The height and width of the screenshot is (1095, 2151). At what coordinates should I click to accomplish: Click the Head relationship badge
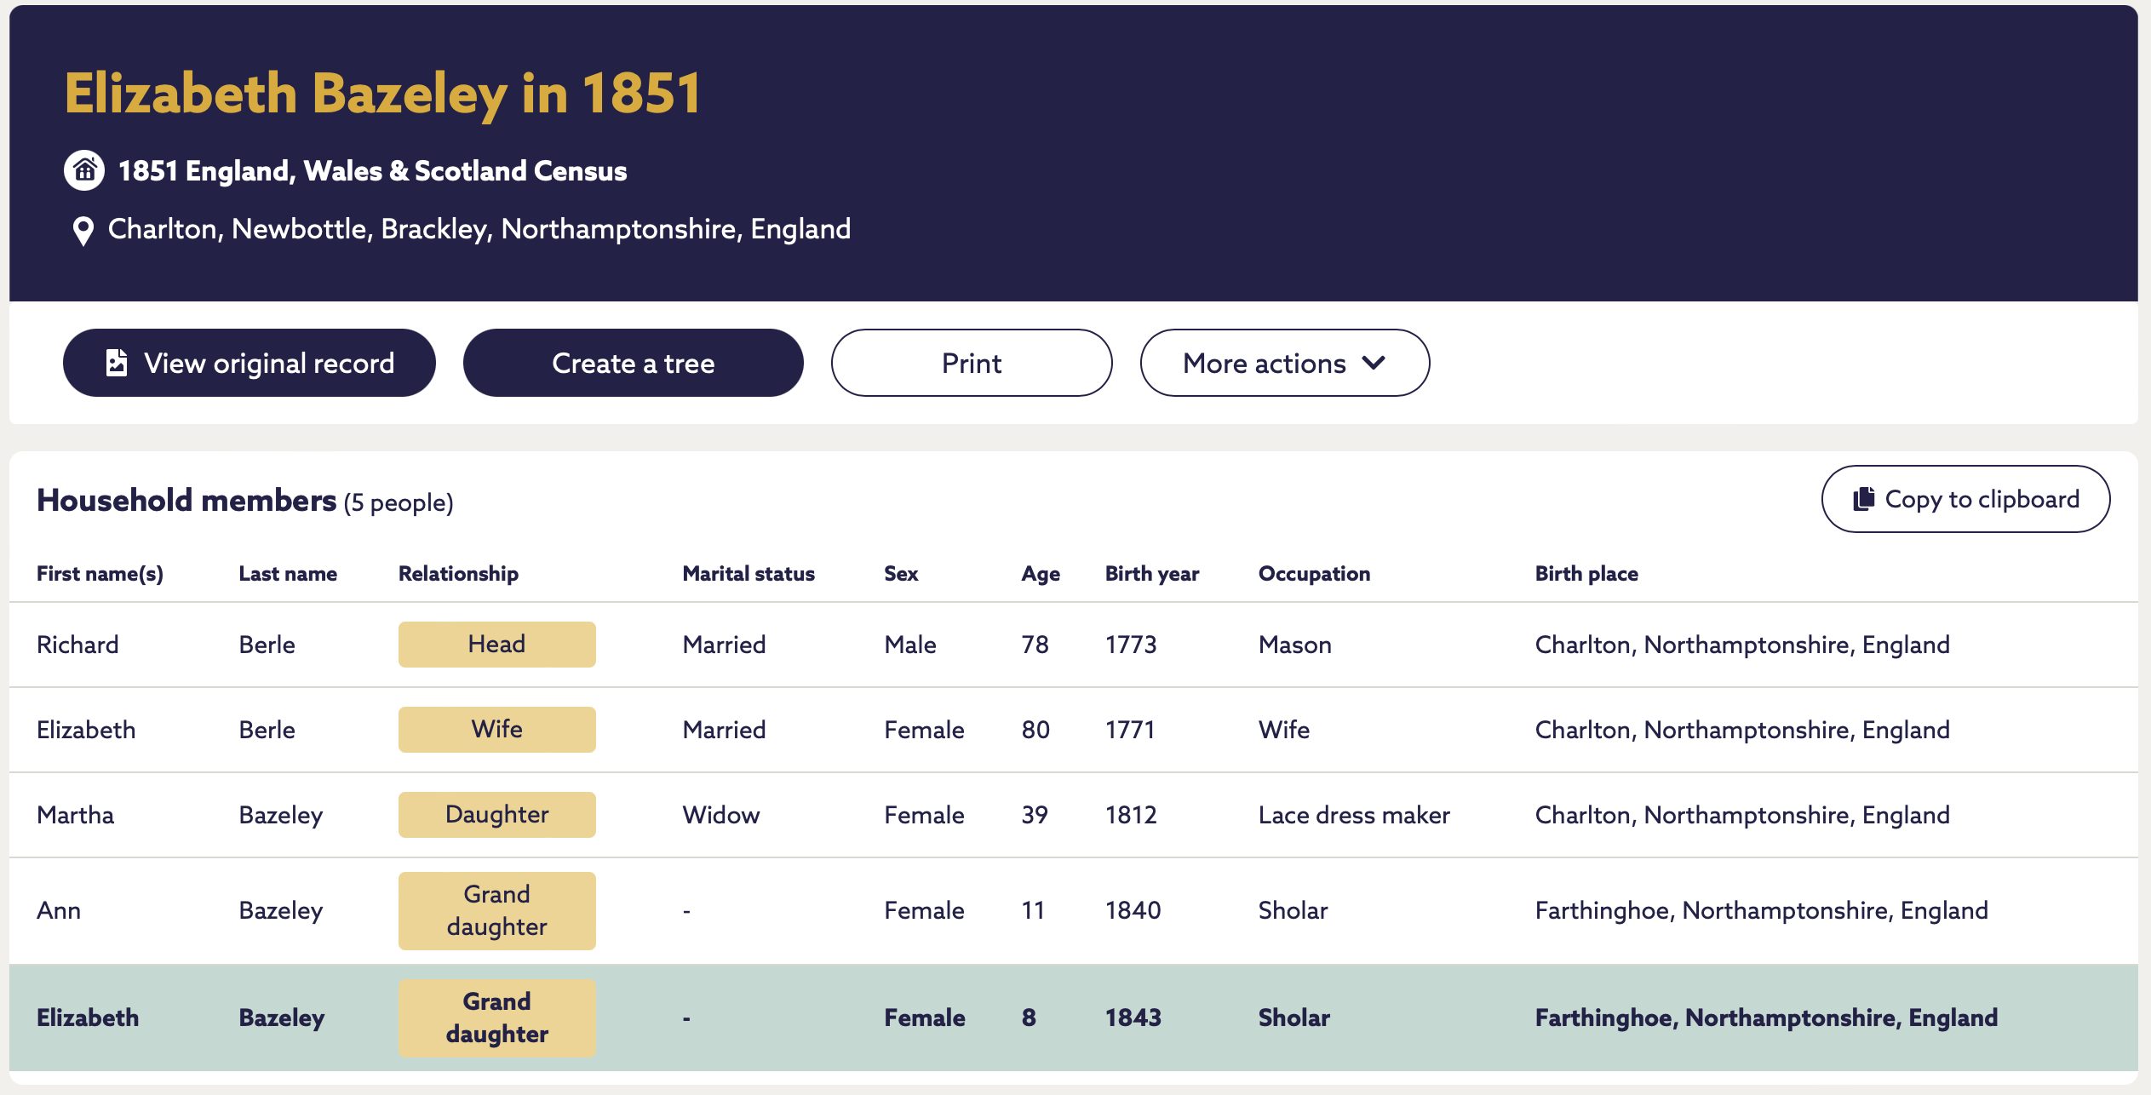497,645
